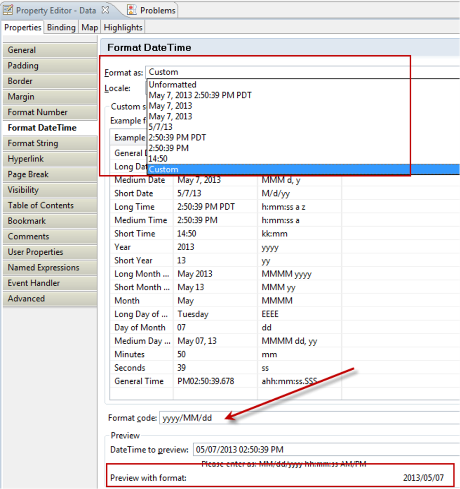Open the Advanced category
Image resolution: width=460 pixels, height=489 pixels.
click(x=50, y=299)
